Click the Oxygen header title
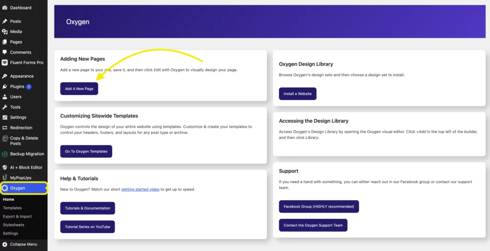Viewport: 490px width, 251px height. [78, 22]
